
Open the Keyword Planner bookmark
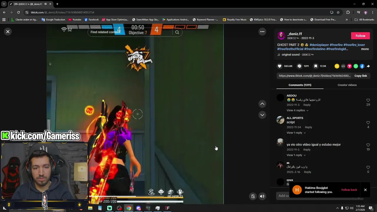205,20
